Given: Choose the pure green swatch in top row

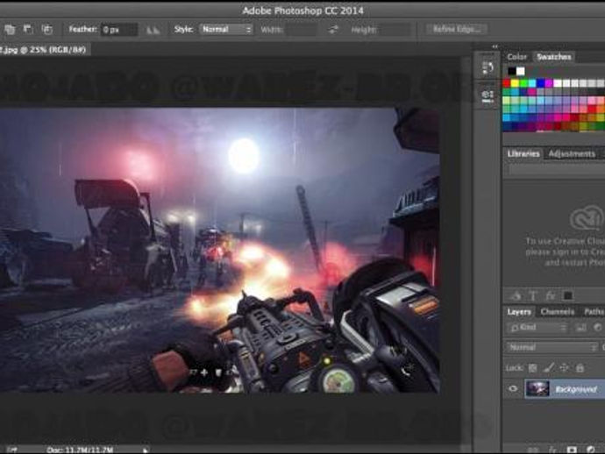Looking at the screenshot, I should 523,83.
